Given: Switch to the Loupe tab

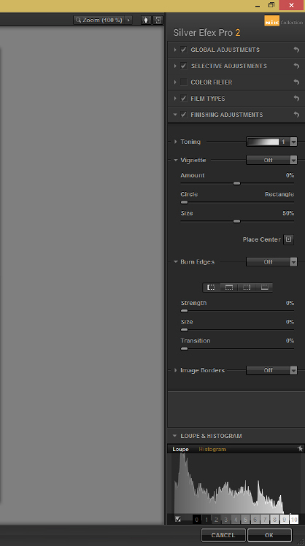Looking at the screenshot, I should pos(180,449).
